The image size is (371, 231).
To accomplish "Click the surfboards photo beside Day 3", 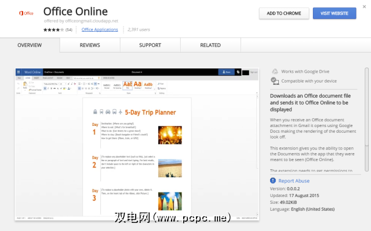I will (x=170, y=201).
